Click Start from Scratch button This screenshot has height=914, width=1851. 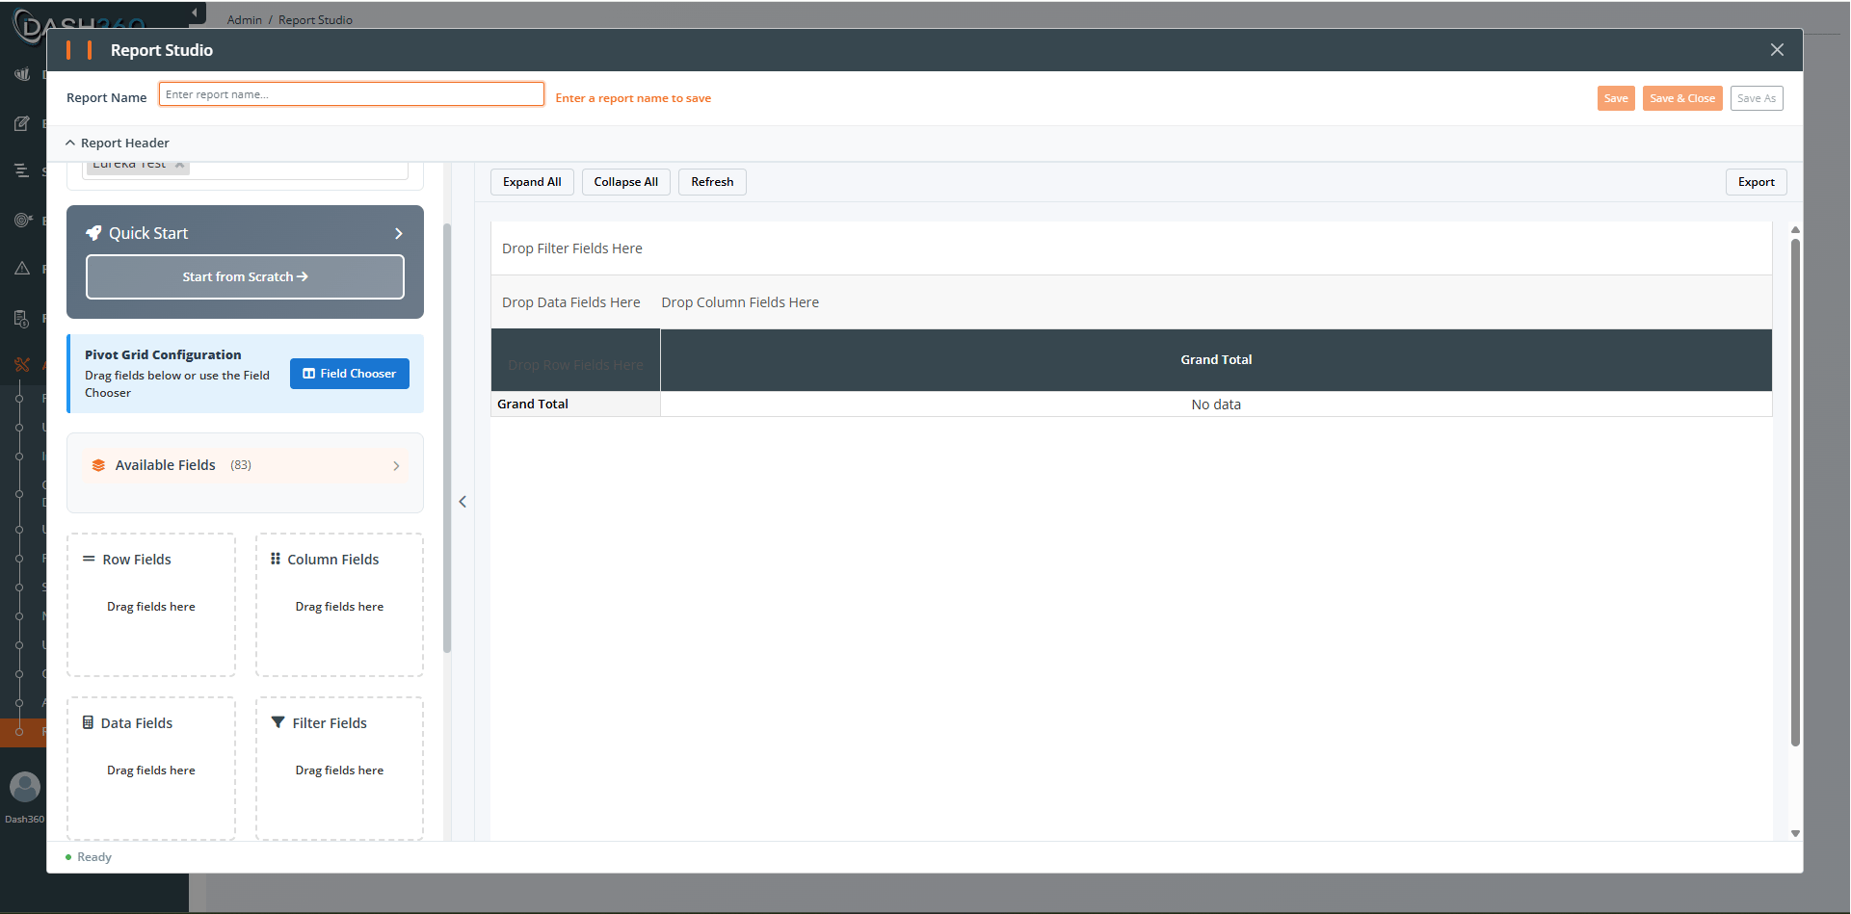pyautogui.click(x=245, y=276)
